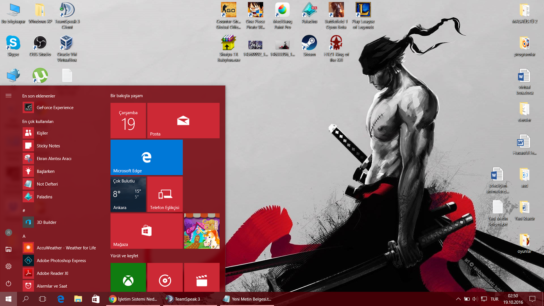Launch Battlefield 1 Open Beta shortcut
Viewport: 544px width, 306px height.
(x=336, y=15)
